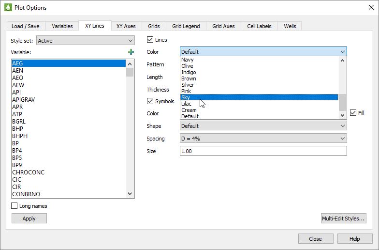Open the Grid Legend tab
The width and height of the screenshot is (379, 250).
pos(186,26)
